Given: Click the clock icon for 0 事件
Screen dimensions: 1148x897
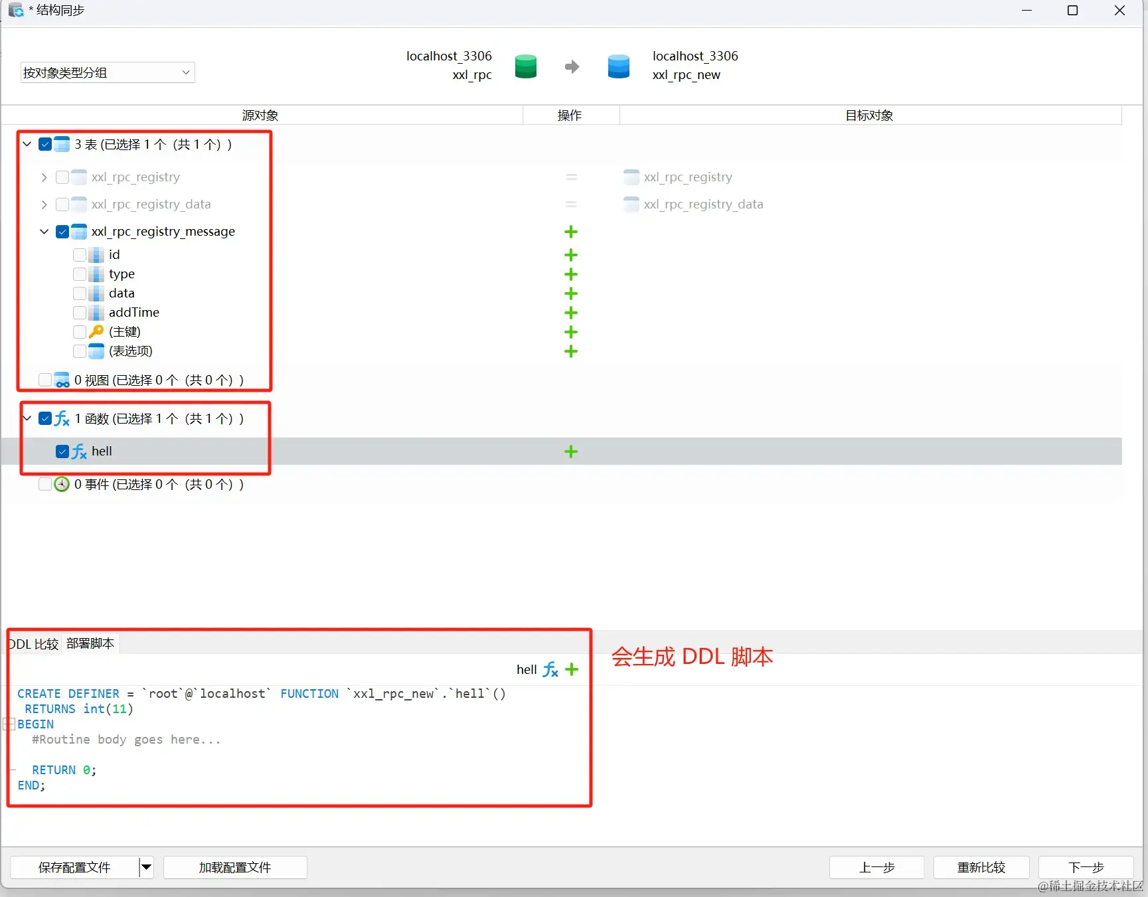Looking at the screenshot, I should [62, 484].
